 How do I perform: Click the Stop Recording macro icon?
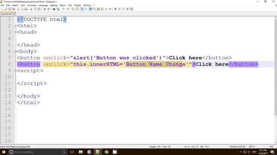119,9
